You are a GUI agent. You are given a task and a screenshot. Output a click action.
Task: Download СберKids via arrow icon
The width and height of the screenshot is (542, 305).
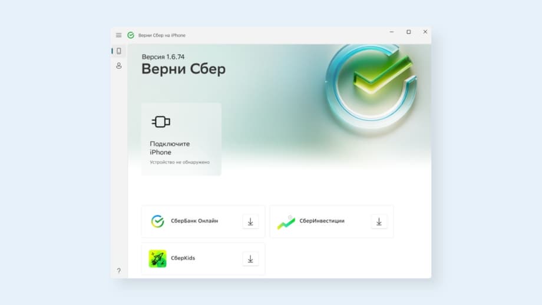click(250, 259)
